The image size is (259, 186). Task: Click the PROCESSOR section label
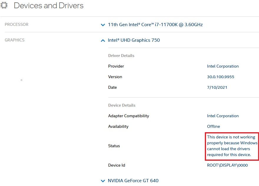[16, 25]
